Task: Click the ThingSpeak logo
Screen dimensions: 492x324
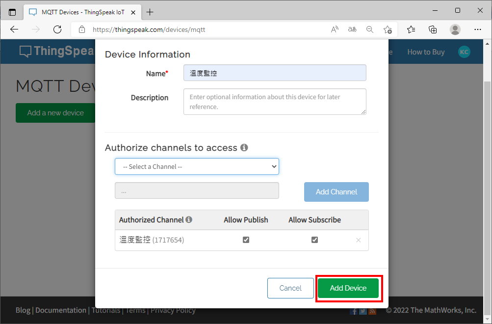Action: coord(57,51)
